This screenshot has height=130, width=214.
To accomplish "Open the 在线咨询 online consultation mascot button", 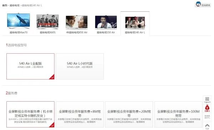I will [x=203, y=4].
